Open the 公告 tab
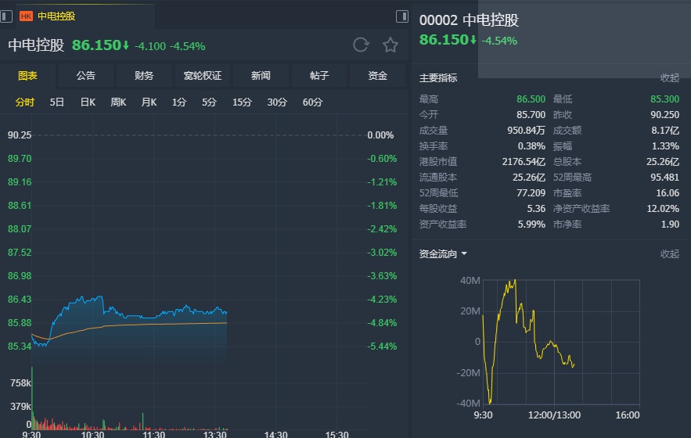The width and height of the screenshot is (691, 438). [85, 76]
